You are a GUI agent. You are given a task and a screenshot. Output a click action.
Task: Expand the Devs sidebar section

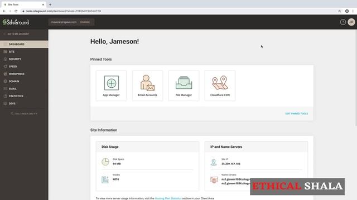pos(24,103)
